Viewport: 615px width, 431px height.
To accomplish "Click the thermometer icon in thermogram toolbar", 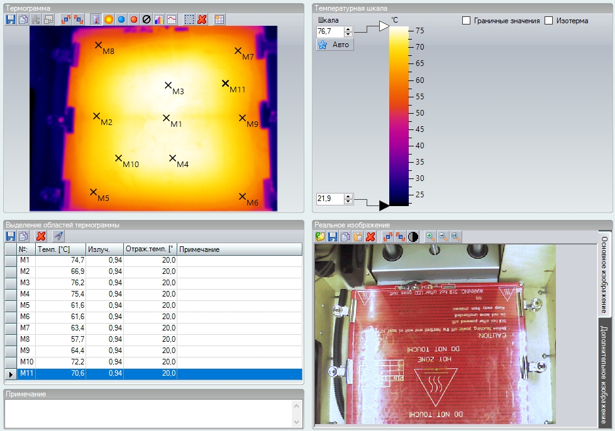I will click(96, 19).
